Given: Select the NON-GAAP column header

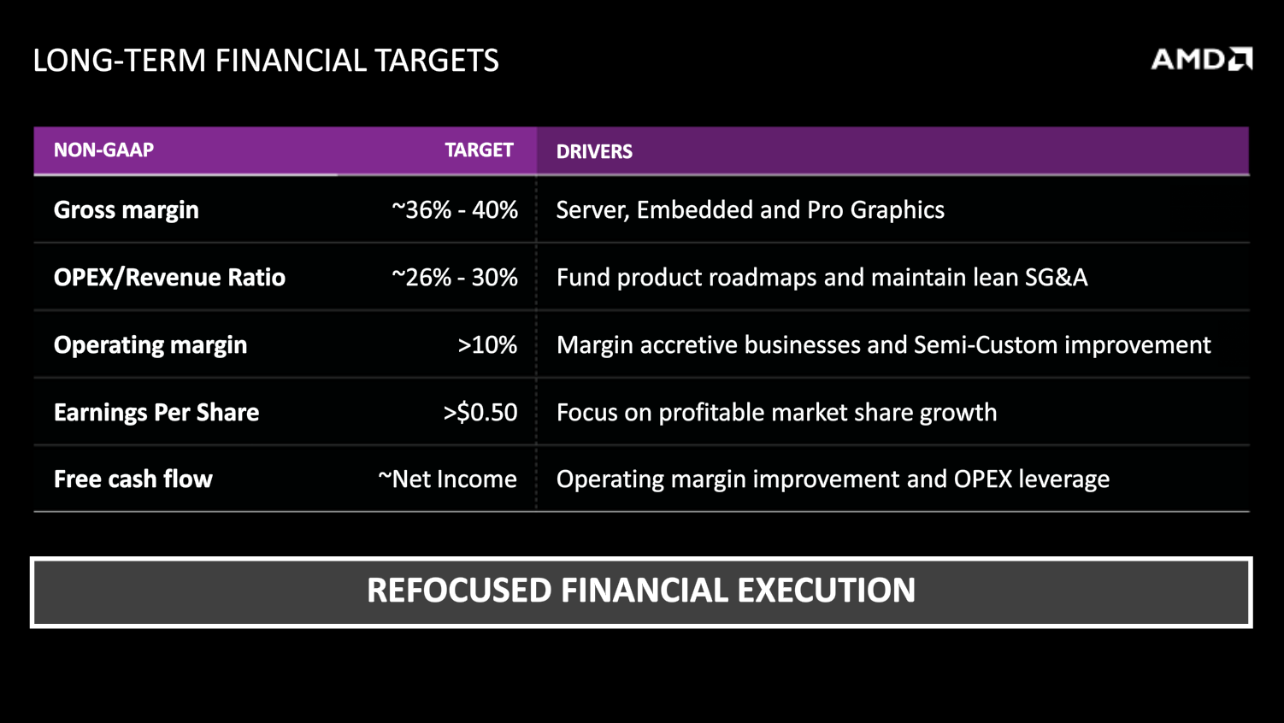Looking at the screenshot, I should (x=103, y=150).
